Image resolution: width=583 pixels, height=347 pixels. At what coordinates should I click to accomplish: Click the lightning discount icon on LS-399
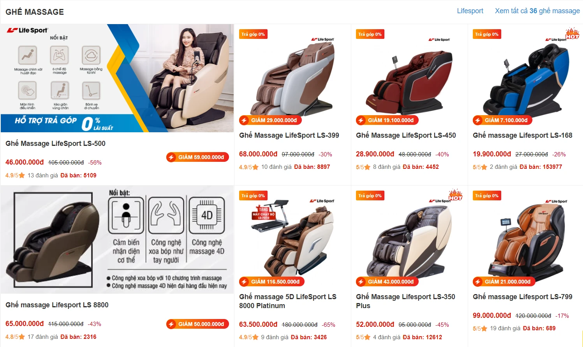click(x=244, y=120)
